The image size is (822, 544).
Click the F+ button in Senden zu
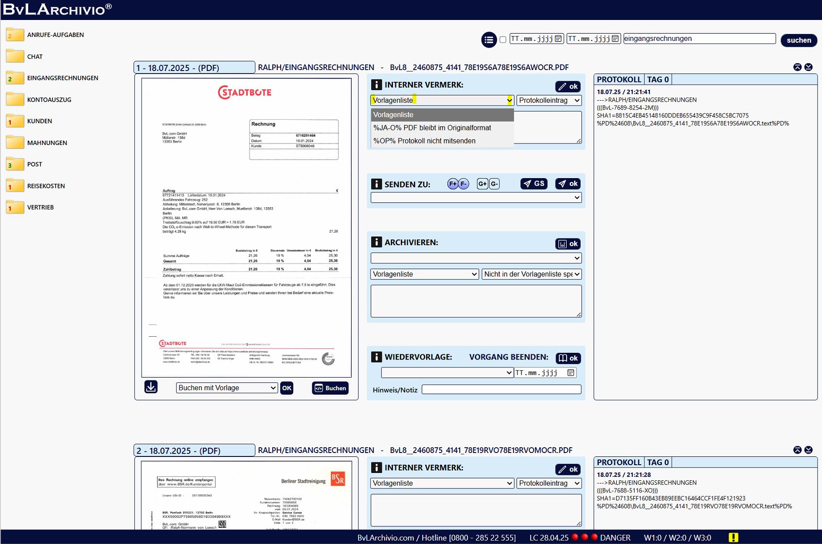[x=453, y=184]
